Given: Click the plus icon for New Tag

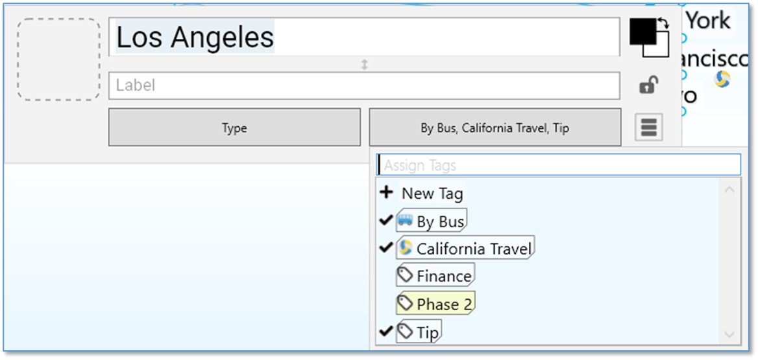Looking at the screenshot, I should pos(387,192).
